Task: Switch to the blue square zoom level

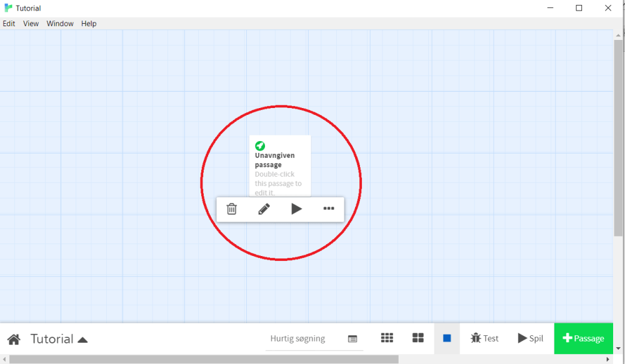Action: 446,338
